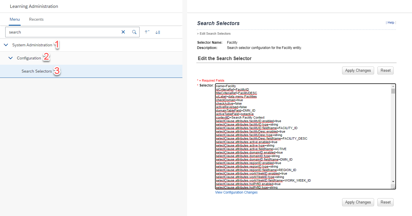Clear the menu search field text
Viewport: 412px width, 216px height.
123,32
